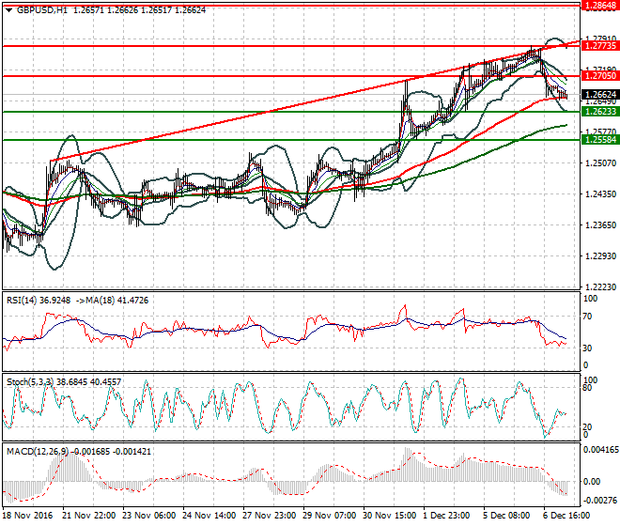Click the RSI(14) 36.9248 indicator label

39,301
